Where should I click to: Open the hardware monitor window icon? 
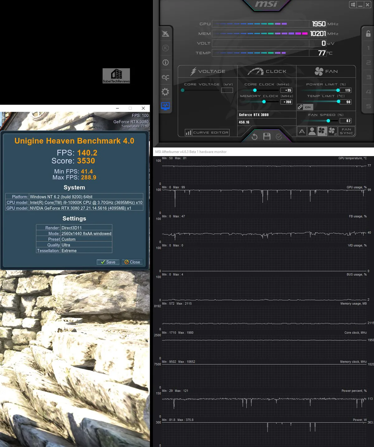(165, 106)
